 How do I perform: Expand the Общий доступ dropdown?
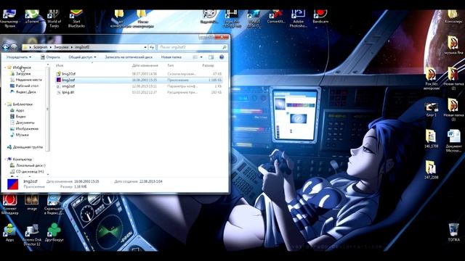pos(82,57)
